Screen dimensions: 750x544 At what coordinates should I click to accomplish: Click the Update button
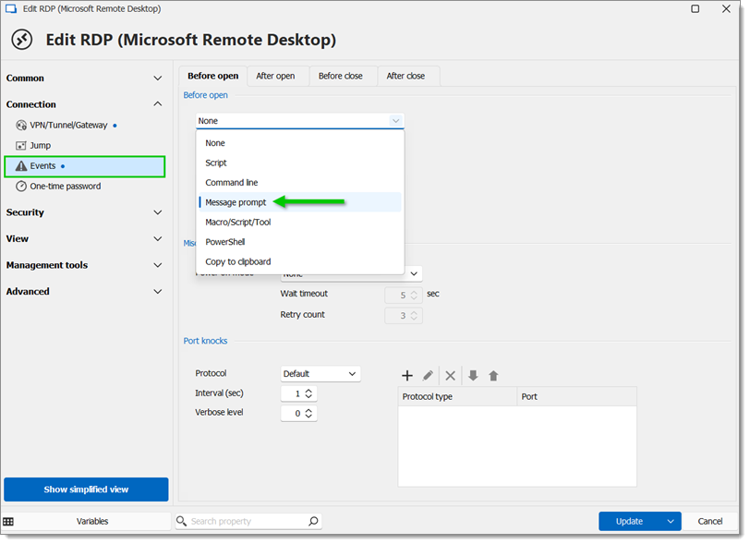pos(630,522)
